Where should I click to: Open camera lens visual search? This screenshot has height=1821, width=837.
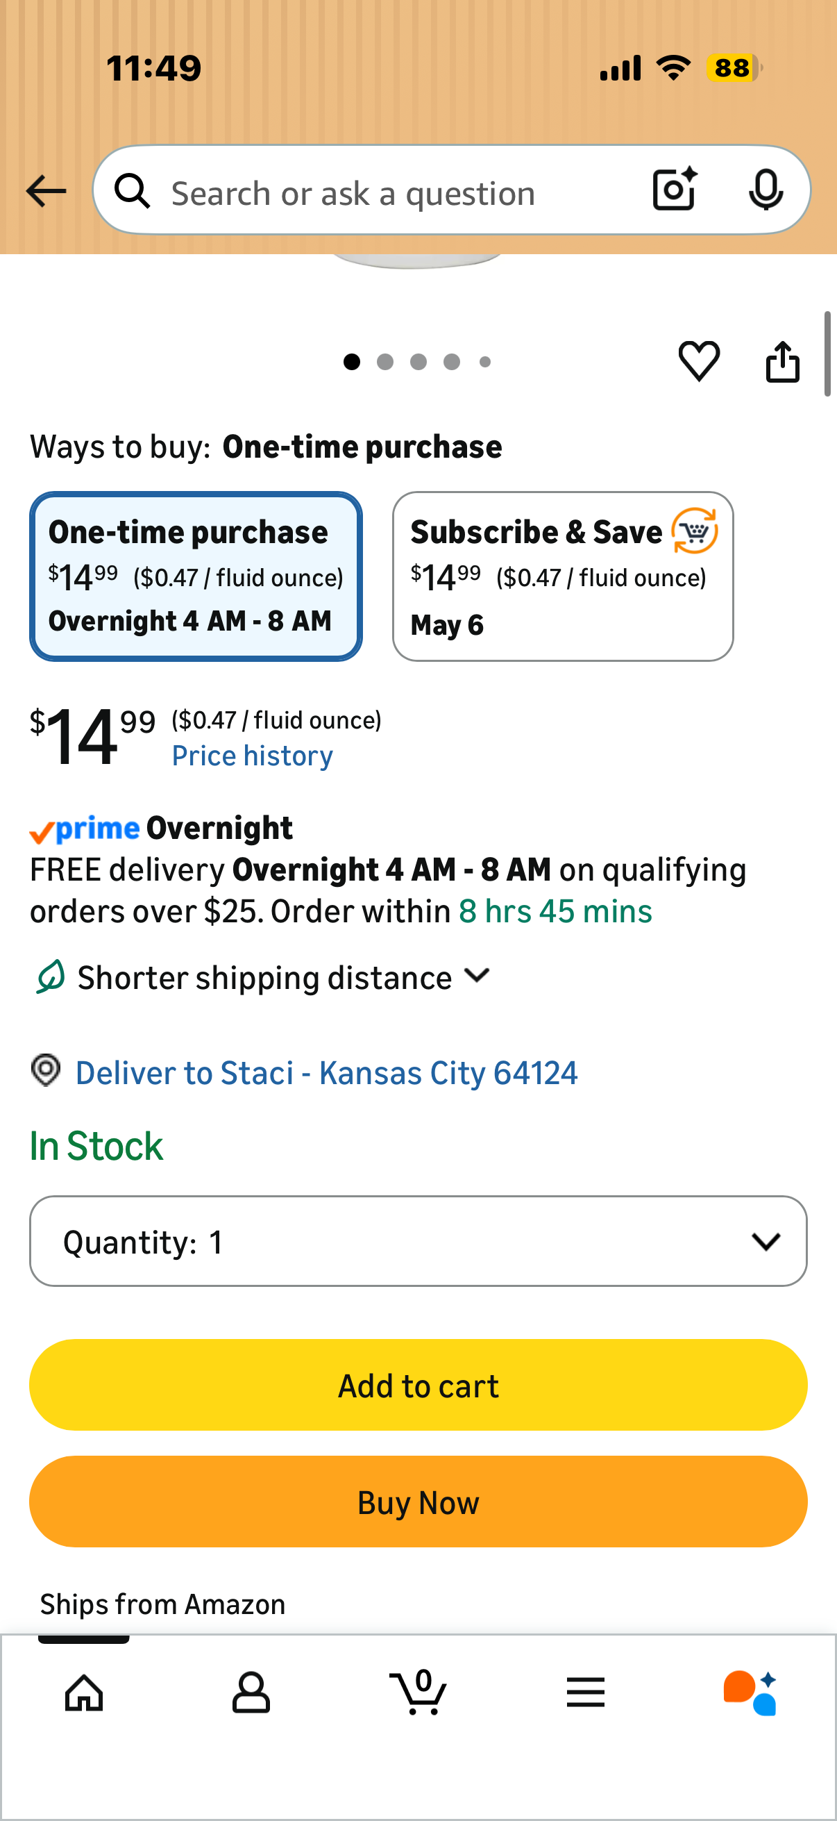(675, 190)
